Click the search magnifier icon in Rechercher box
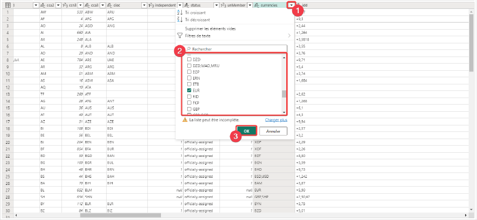Viewport: 477px width, 220px height. tap(188, 49)
